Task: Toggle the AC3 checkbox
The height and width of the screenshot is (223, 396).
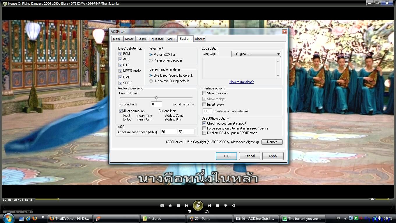Action: click(120, 59)
